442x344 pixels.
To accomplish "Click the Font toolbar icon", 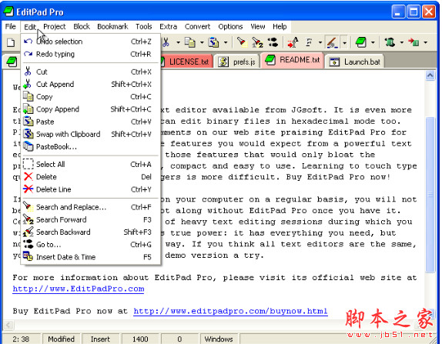I will click(309, 42).
